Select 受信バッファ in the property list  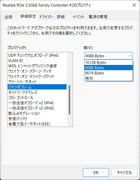tap(37, 119)
